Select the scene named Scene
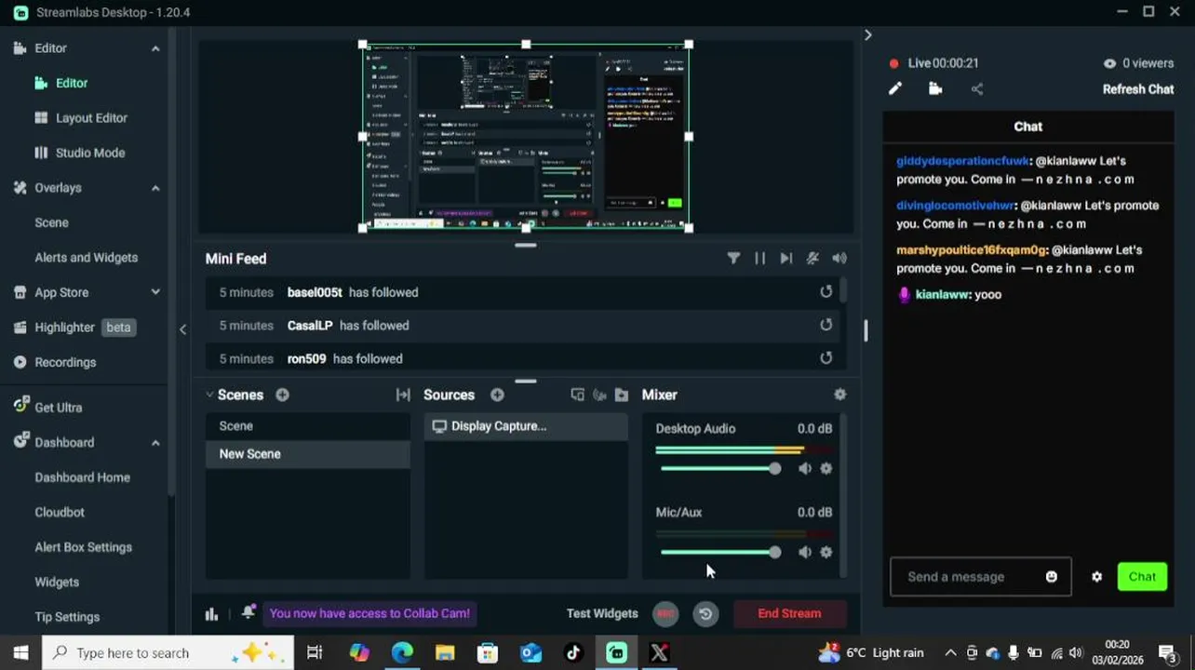The height and width of the screenshot is (670, 1195). point(307,426)
